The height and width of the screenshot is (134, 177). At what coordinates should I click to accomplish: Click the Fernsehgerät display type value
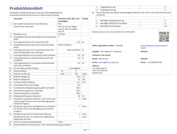75,68
